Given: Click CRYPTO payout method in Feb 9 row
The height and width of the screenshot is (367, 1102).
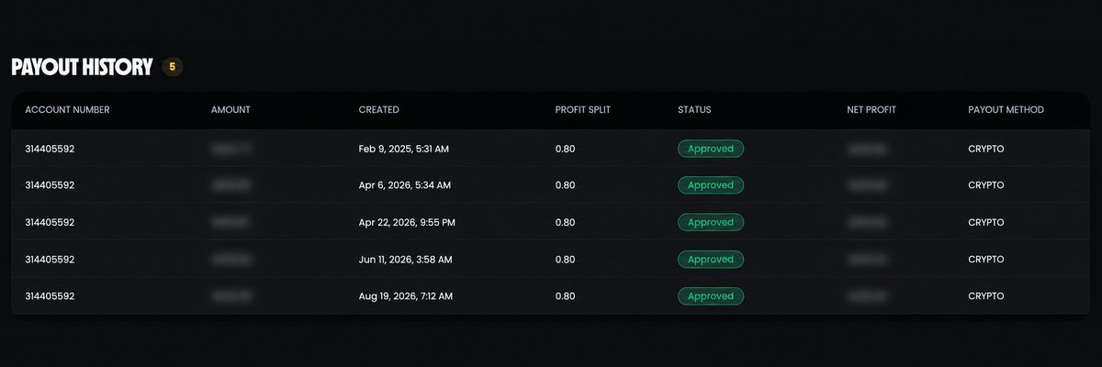Looking at the screenshot, I should pyautogui.click(x=986, y=149).
